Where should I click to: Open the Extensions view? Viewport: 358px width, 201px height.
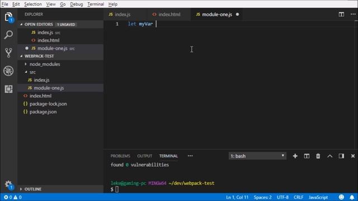point(8,89)
